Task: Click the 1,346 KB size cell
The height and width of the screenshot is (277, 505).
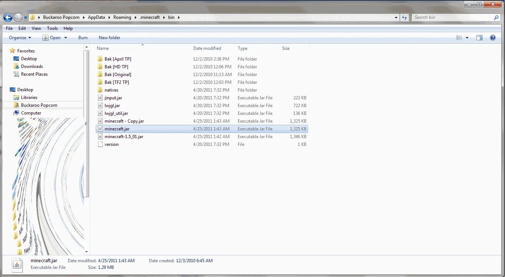Action: (x=298, y=137)
